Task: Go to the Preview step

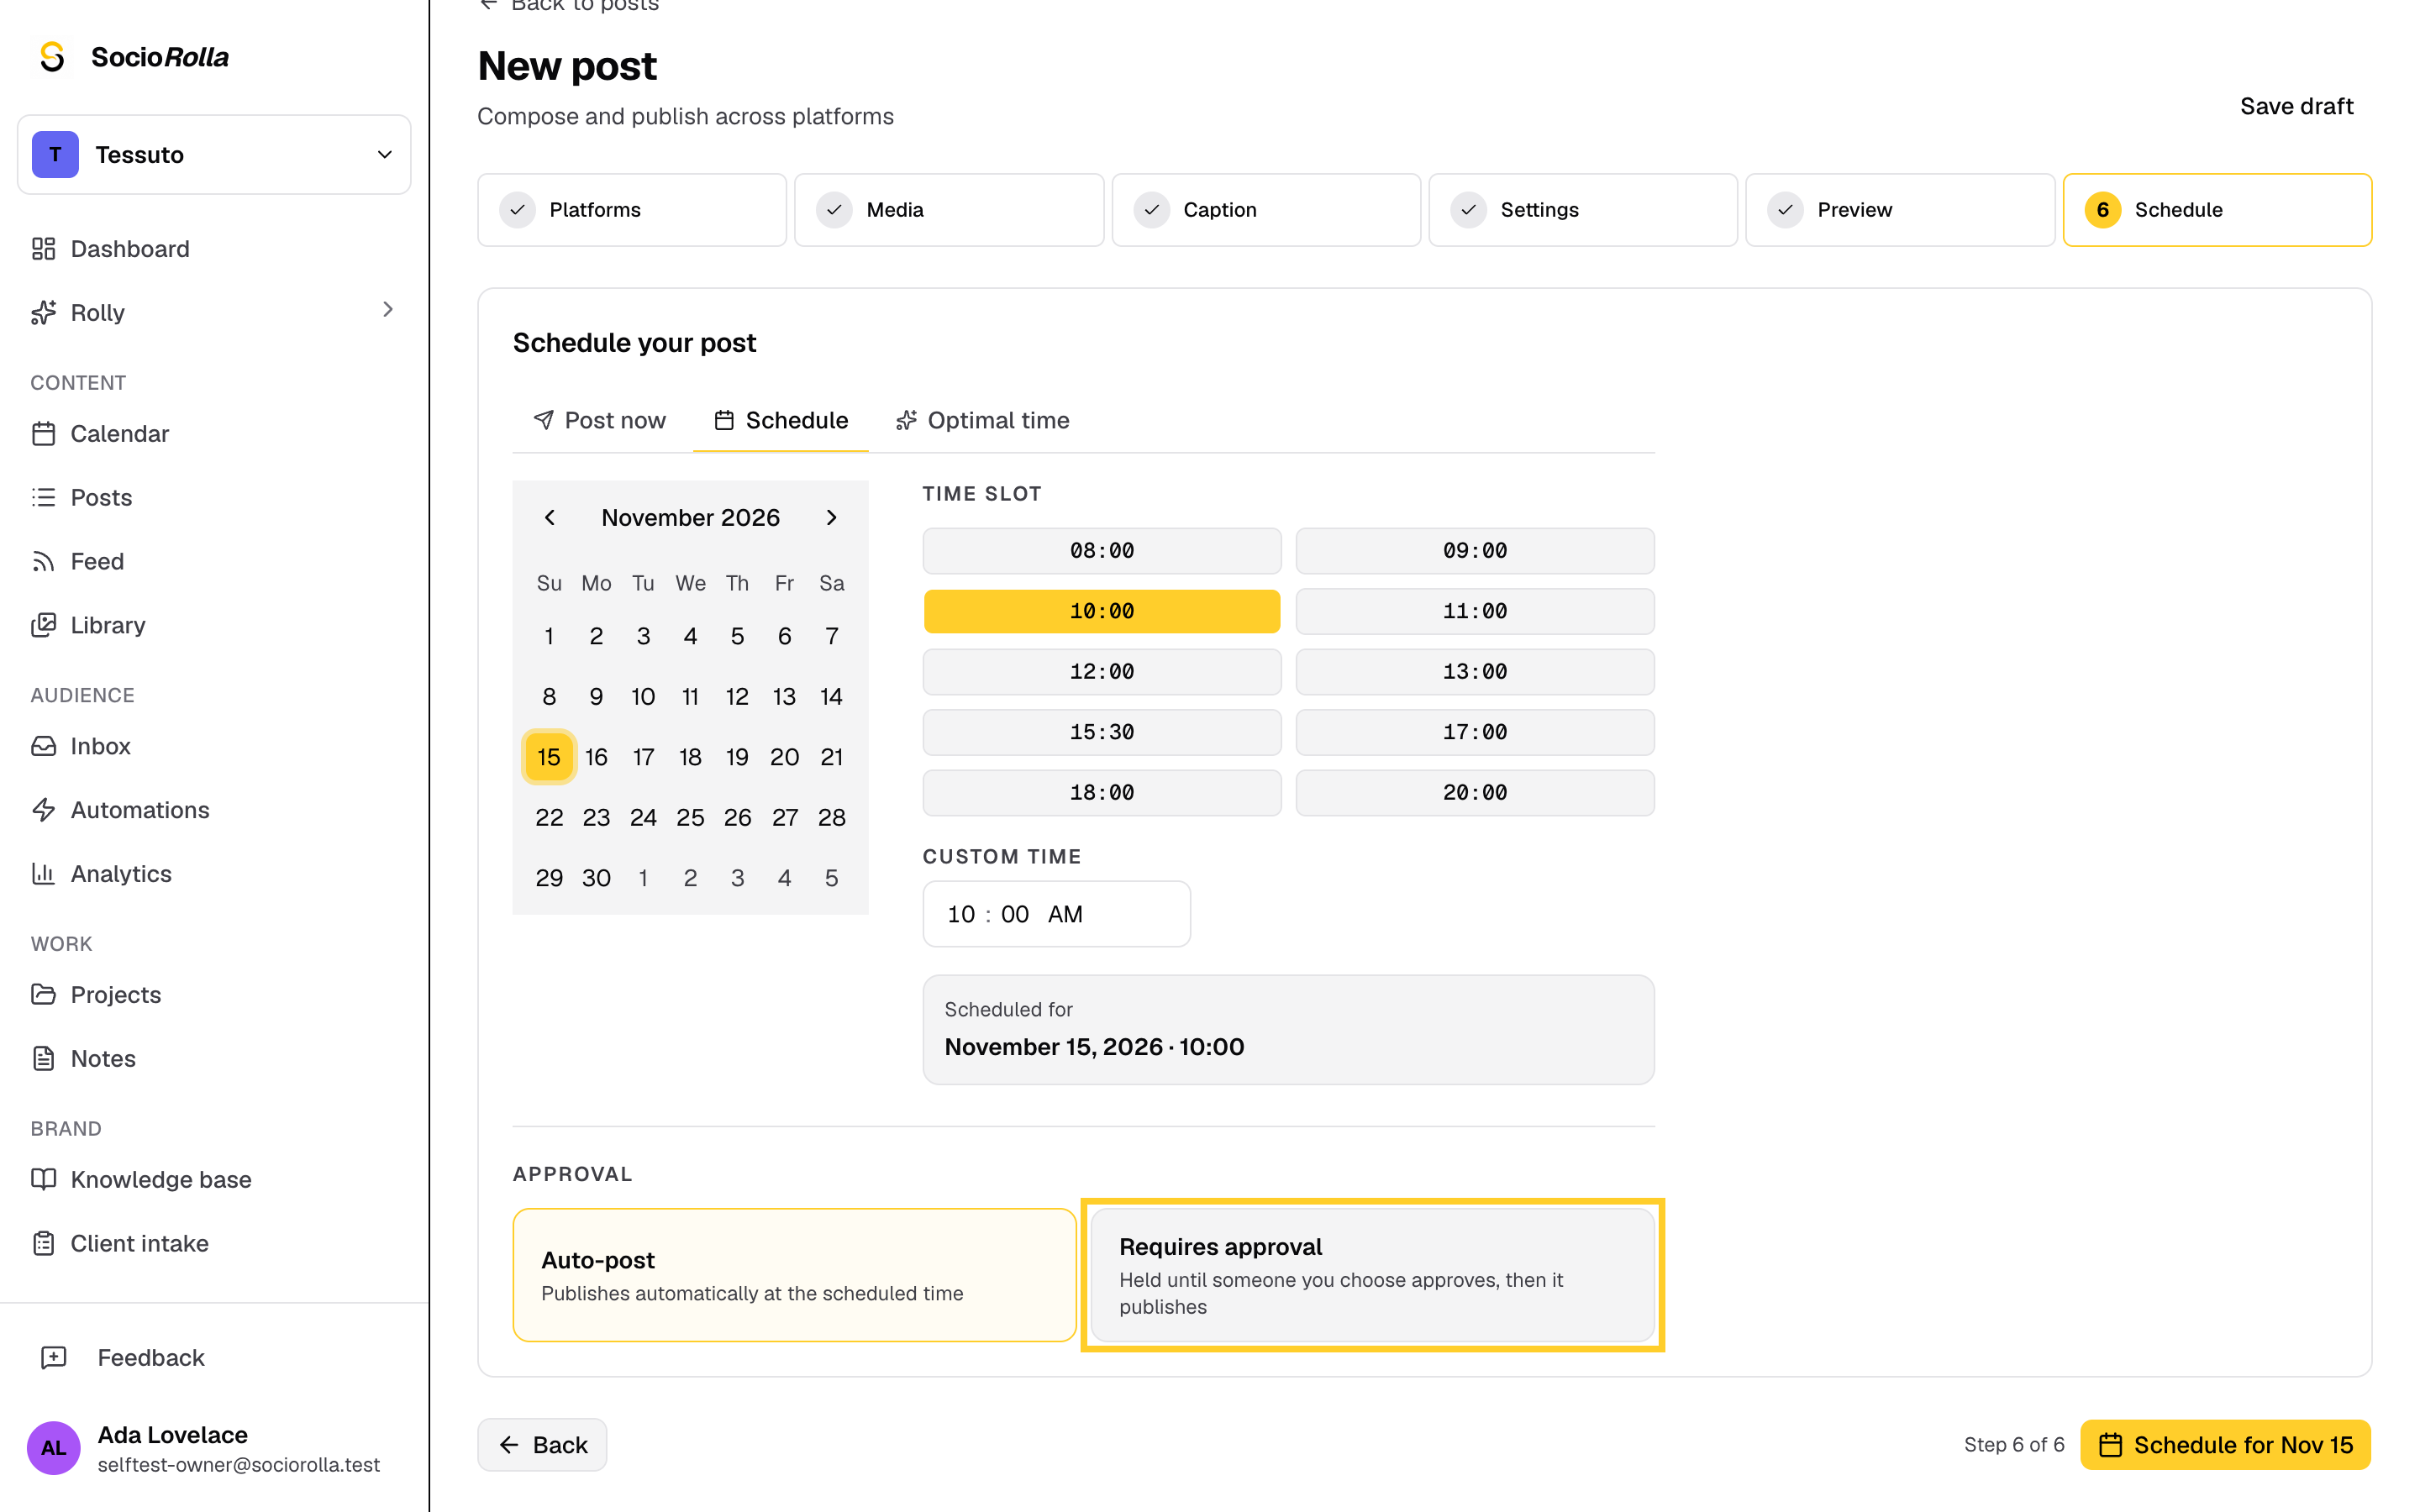Action: coord(1899,210)
